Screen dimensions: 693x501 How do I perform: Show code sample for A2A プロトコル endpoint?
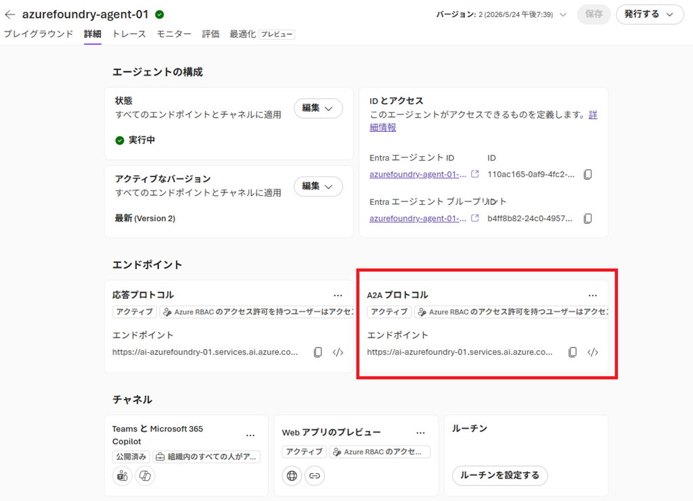pos(593,352)
